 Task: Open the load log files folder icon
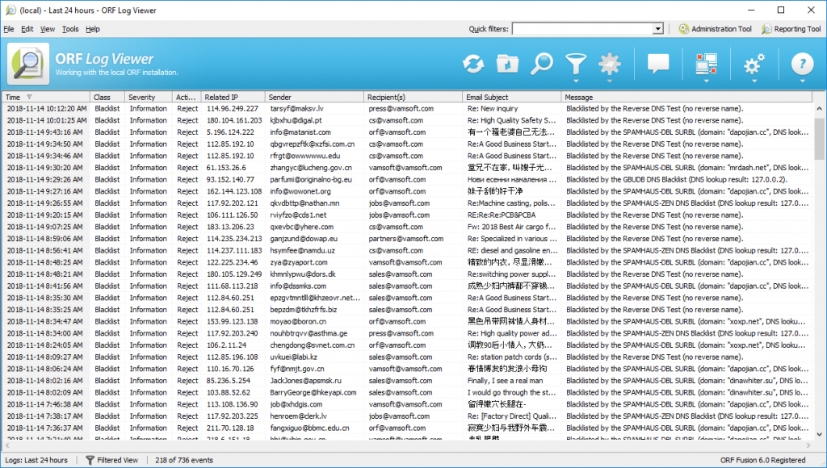coord(507,65)
